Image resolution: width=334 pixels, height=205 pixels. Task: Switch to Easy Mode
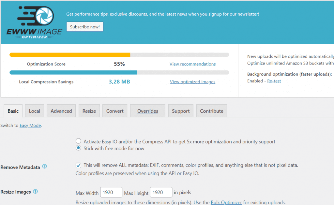point(30,125)
